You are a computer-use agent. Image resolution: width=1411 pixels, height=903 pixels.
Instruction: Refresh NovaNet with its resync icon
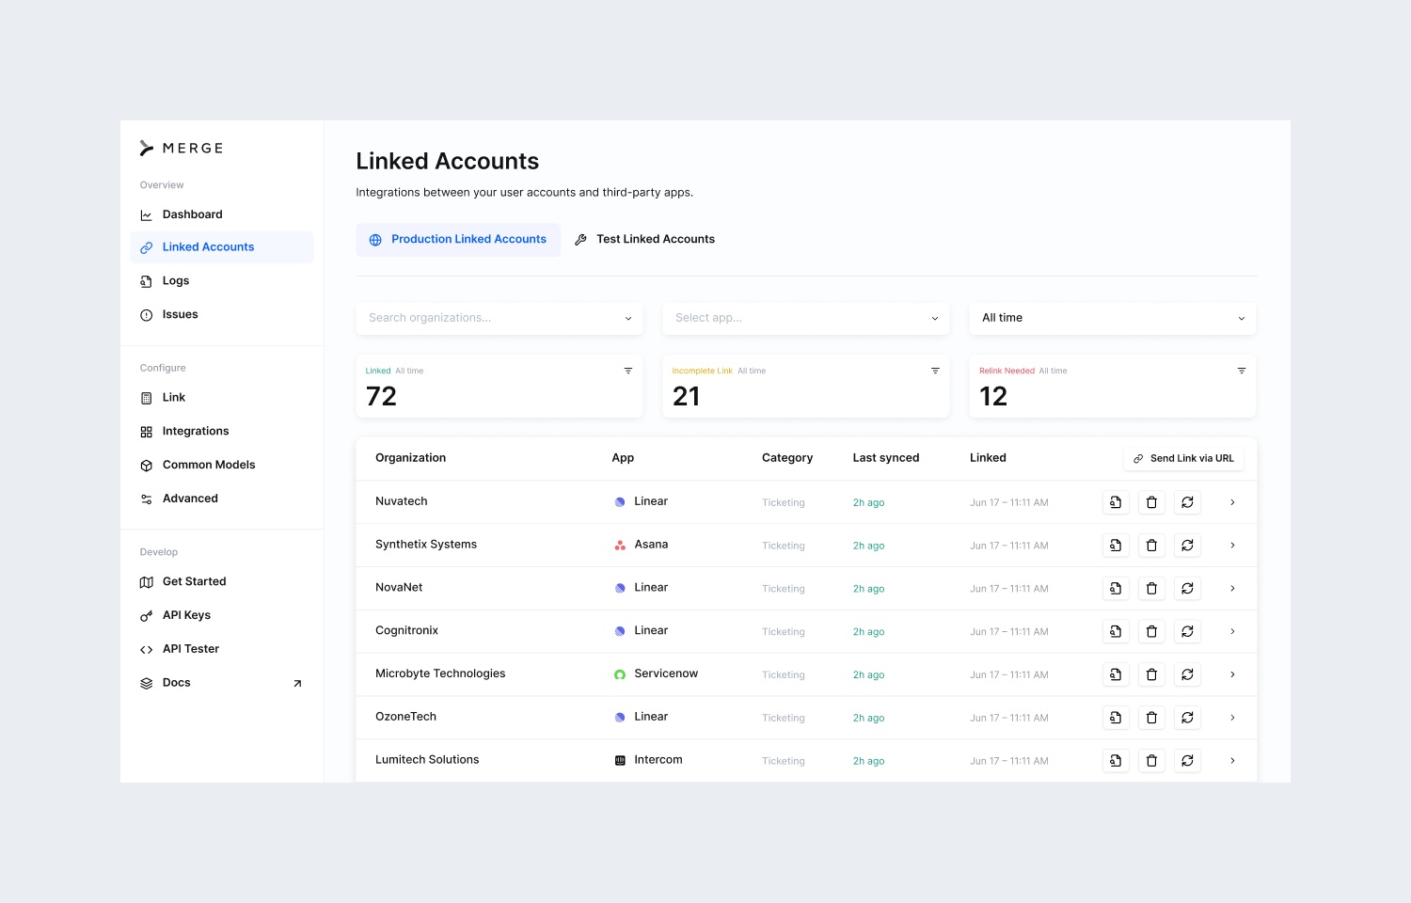[1188, 589]
